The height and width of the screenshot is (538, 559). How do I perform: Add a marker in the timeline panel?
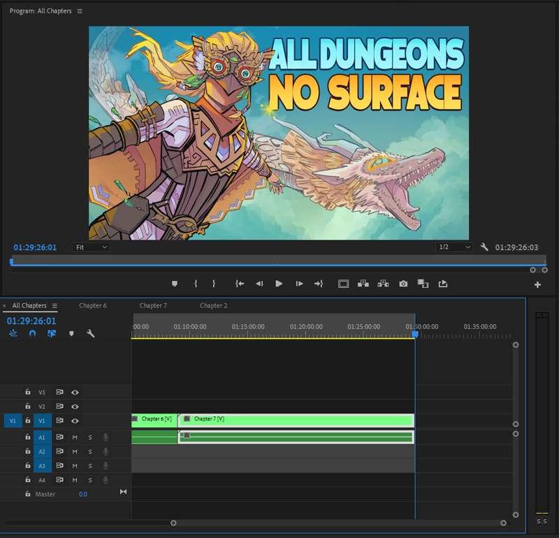point(71,334)
